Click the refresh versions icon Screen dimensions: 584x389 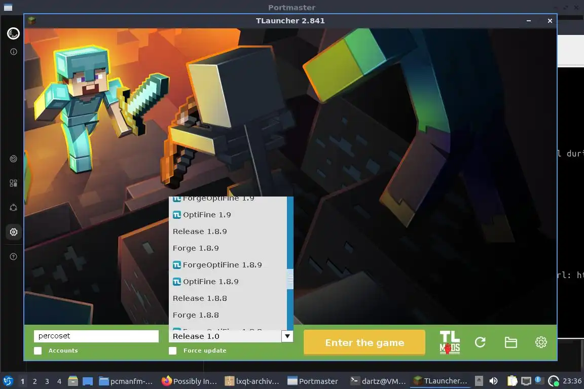point(480,342)
